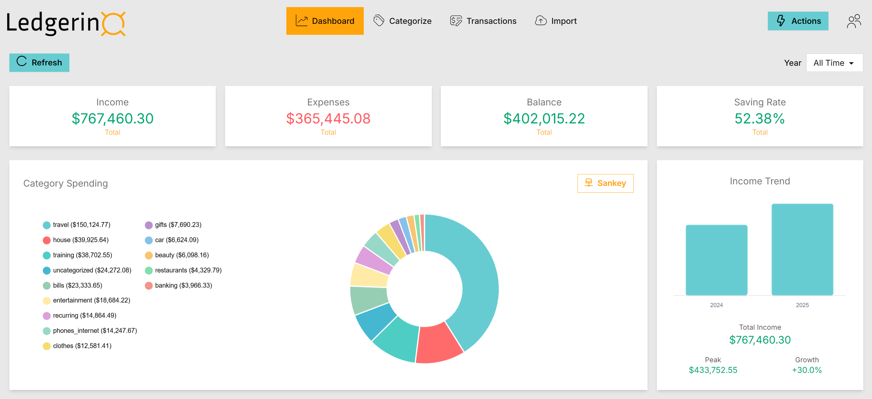
Task: Click the Actions button
Action: pyautogui.click(x=798, y=21)
